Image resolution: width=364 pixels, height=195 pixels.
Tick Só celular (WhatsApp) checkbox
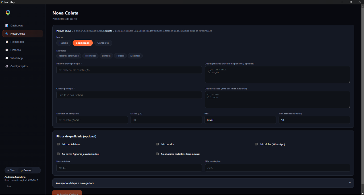[x=257, y=144]
